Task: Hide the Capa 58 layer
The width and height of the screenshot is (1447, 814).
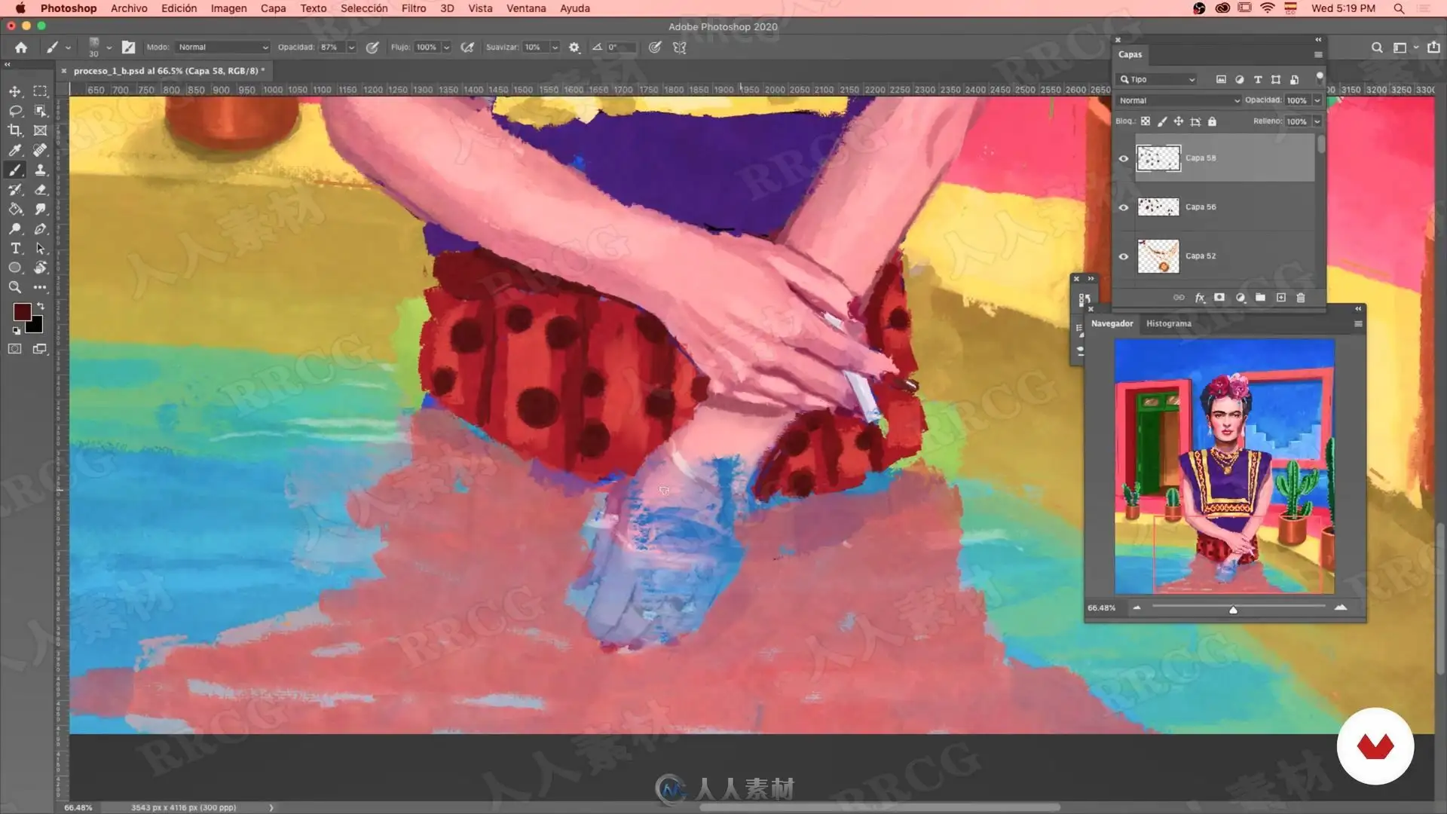Action: pyautogui.click(x=1123, y=158)
